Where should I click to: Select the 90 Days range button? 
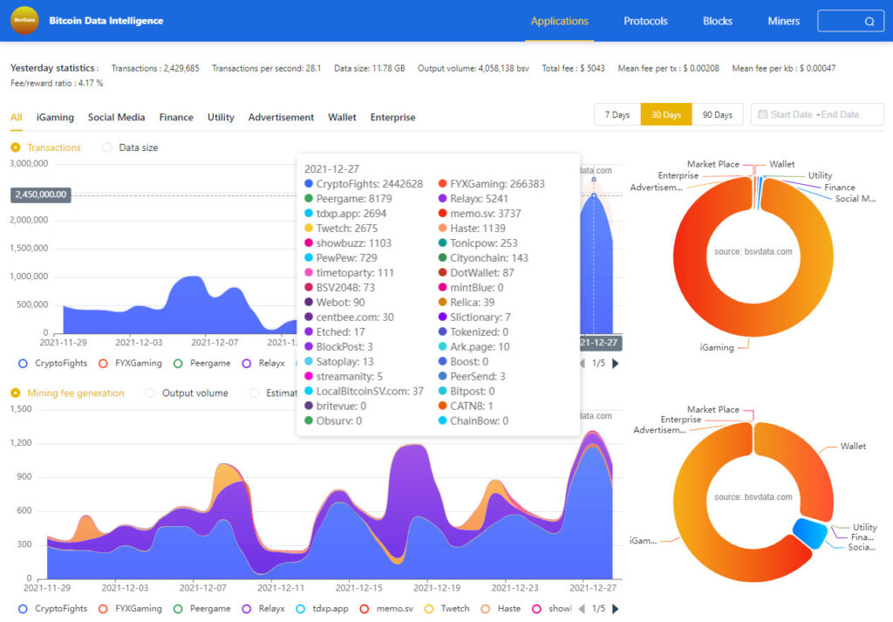click(718, 114)
